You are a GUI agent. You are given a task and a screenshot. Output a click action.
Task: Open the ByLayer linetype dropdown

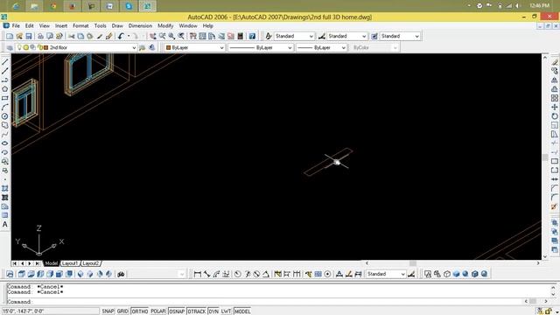[290, 47]
